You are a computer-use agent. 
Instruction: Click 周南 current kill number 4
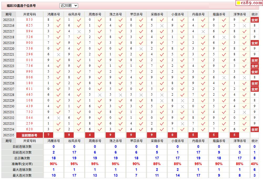tap(90, 135)
